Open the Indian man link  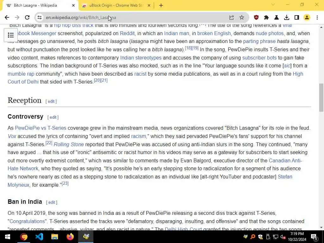(177, 34)
